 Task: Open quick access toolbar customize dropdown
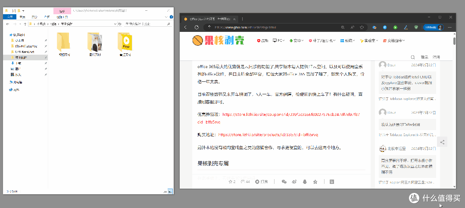pos(23,11)
